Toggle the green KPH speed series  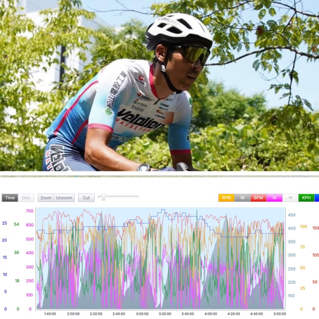click(x=307, y=198)
